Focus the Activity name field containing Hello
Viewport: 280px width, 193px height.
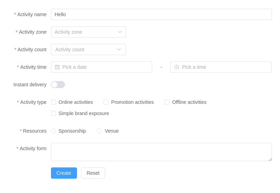point(161,14)
